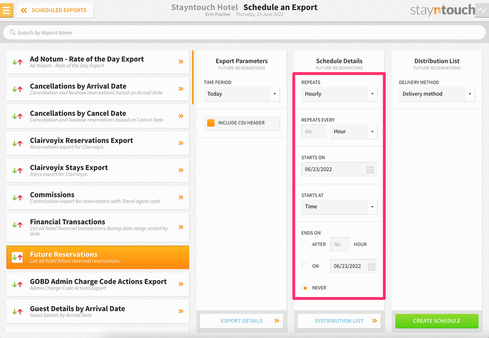Click the report list orange scrollbar
The width and height of the screenshot is (489, 338).
coord(193,78)
